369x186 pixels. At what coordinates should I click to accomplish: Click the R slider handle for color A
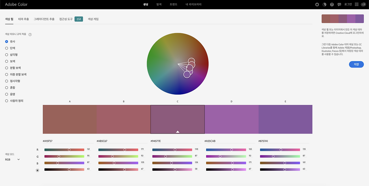[69, 150]
